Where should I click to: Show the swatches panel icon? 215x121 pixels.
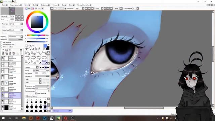click(x=39, y=8)
